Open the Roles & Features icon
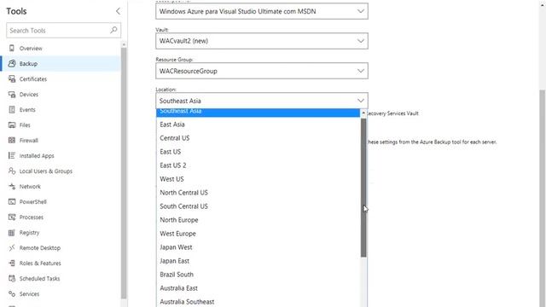The width and height of the screenshot is (546, 307). pyautogui.click(x=12, y=264)
